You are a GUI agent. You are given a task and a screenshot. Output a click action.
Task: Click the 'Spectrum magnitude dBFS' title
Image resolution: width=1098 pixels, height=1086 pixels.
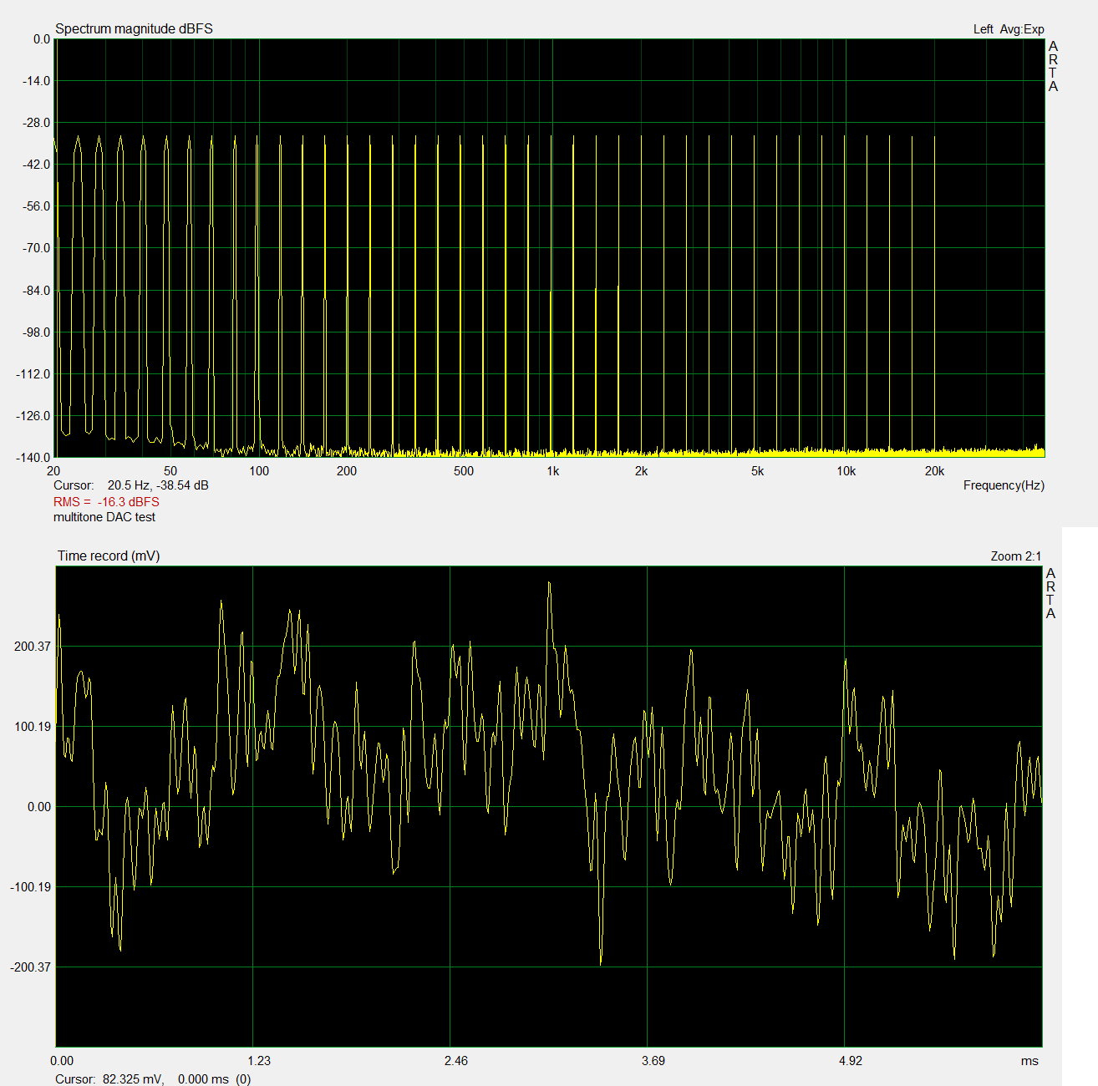[134, 28]
